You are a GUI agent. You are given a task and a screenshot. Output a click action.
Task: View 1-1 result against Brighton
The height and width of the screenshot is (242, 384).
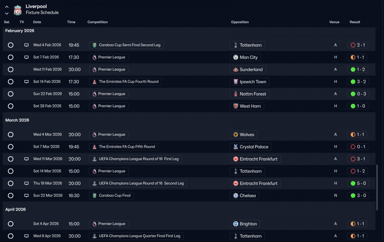coord(357,224)
